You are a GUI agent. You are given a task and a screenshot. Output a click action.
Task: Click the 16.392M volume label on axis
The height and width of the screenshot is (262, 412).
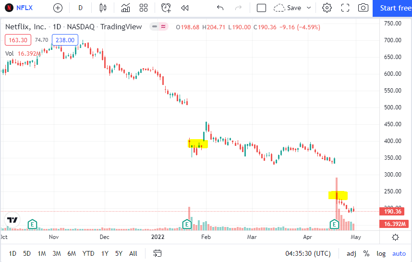pos(394,224)
